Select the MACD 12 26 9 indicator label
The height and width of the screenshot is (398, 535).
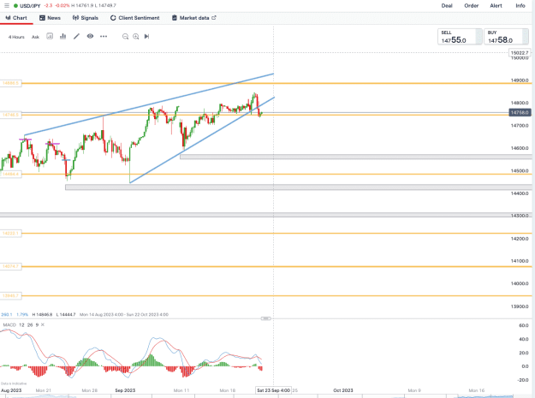21,324
